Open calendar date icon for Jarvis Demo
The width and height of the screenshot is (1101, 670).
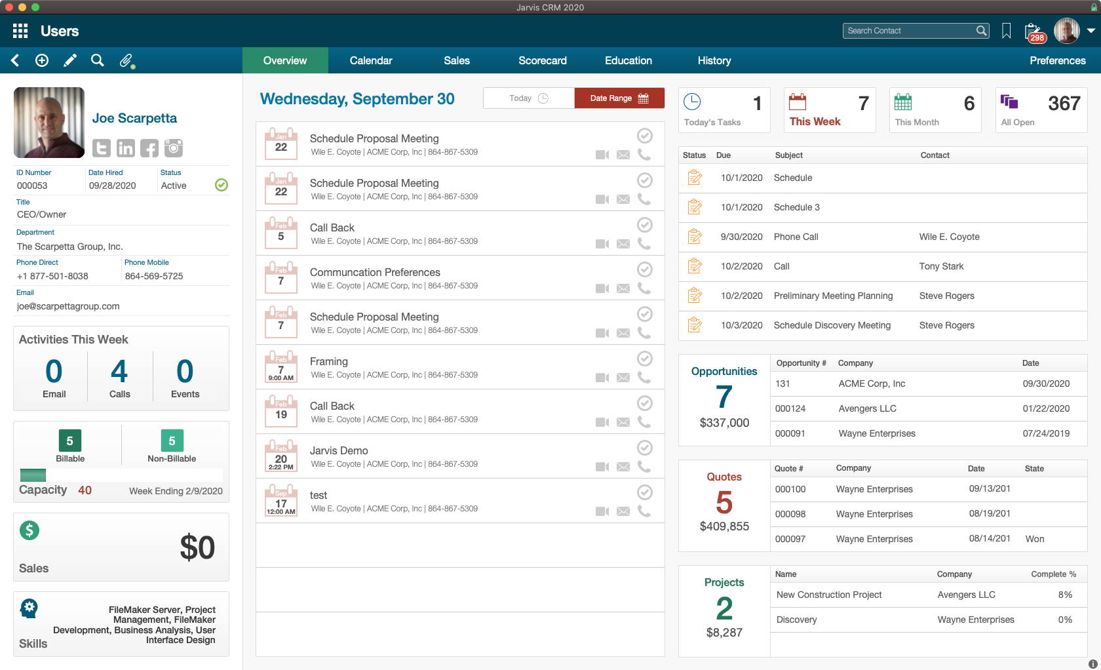pos(281,456)
